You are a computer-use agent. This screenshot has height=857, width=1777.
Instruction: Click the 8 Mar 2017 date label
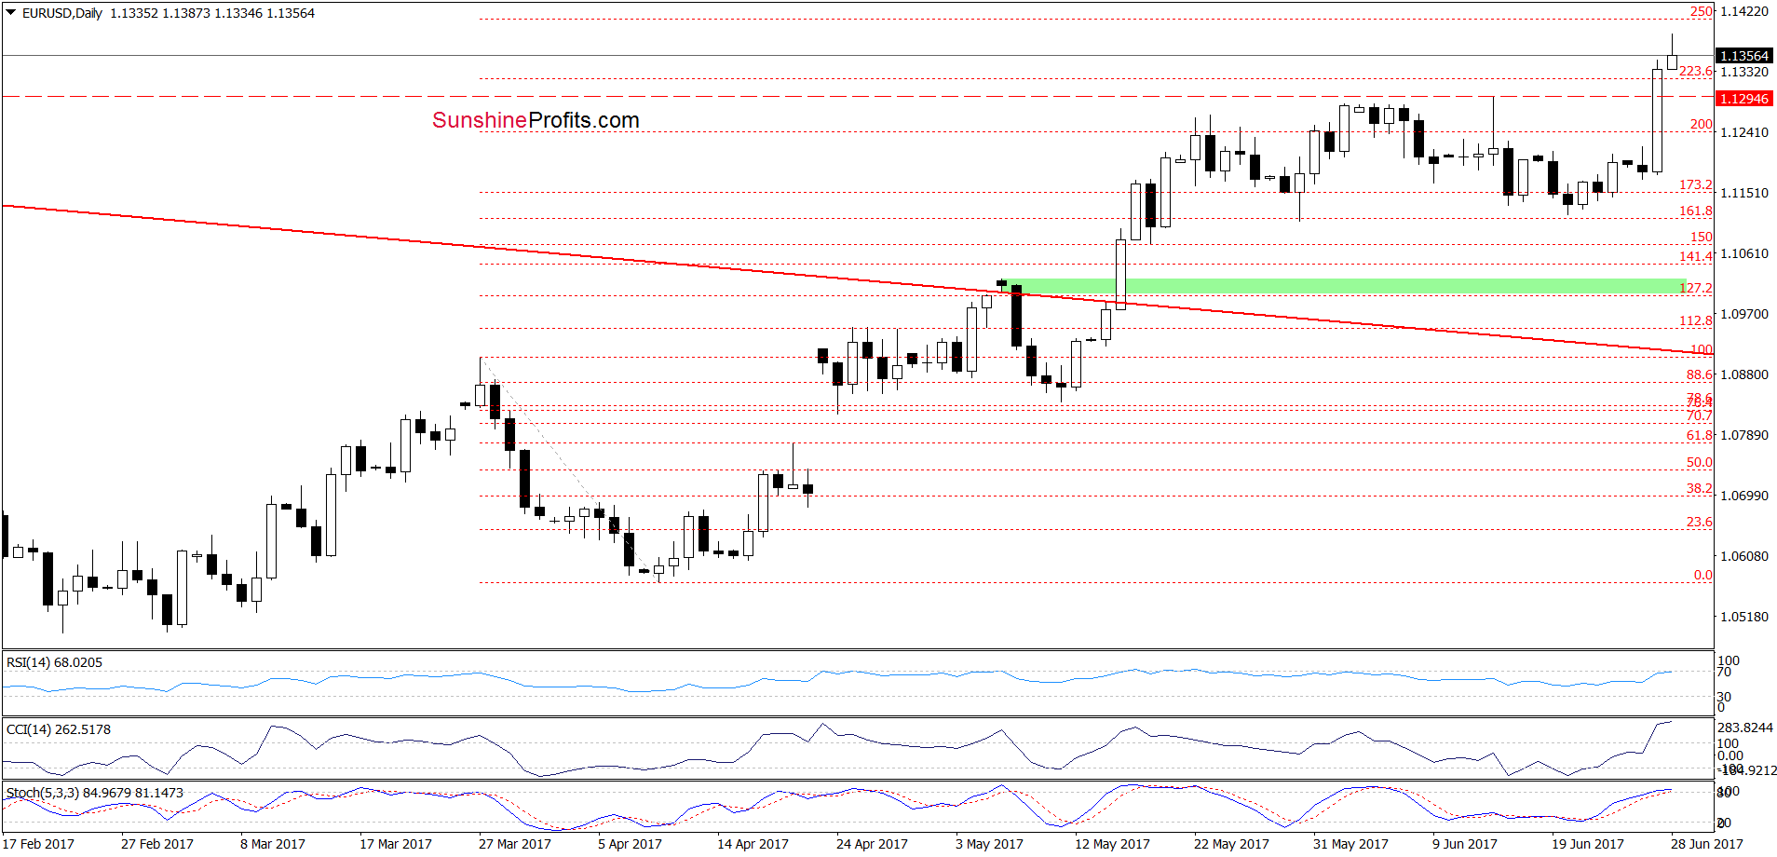(273, 844)
